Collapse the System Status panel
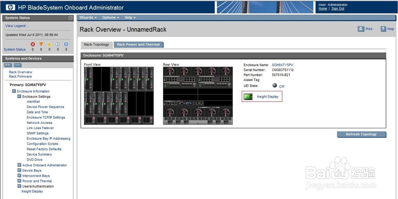 point(70,18)
